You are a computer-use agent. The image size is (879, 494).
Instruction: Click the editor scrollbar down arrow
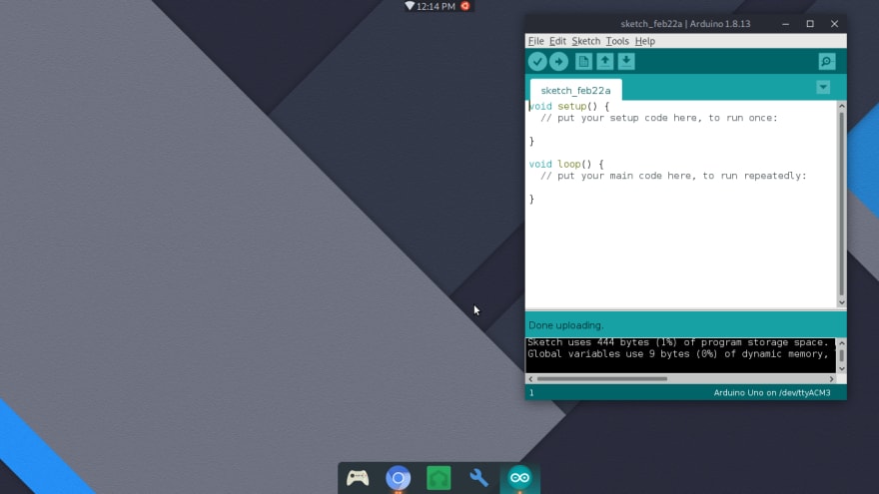coord(841,302)
